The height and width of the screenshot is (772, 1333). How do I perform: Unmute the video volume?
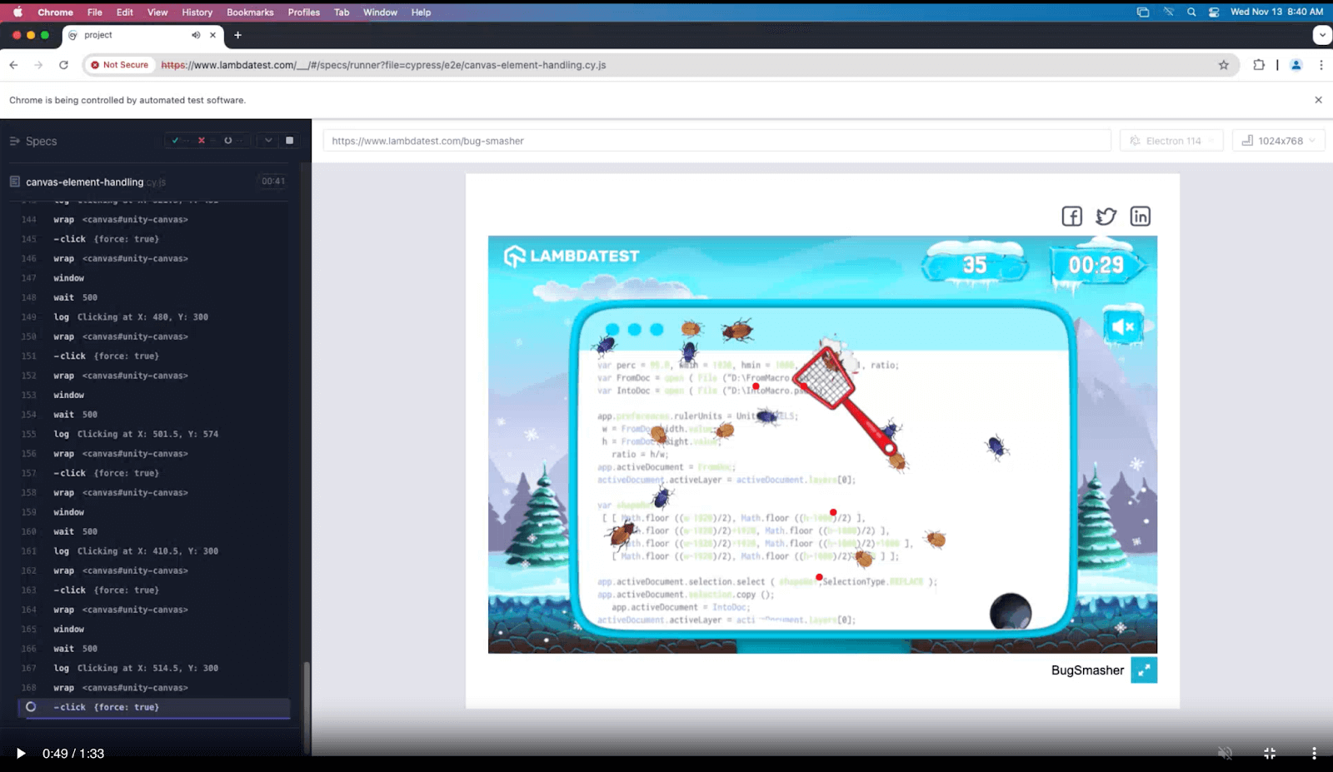click(x=1225, y=753)
